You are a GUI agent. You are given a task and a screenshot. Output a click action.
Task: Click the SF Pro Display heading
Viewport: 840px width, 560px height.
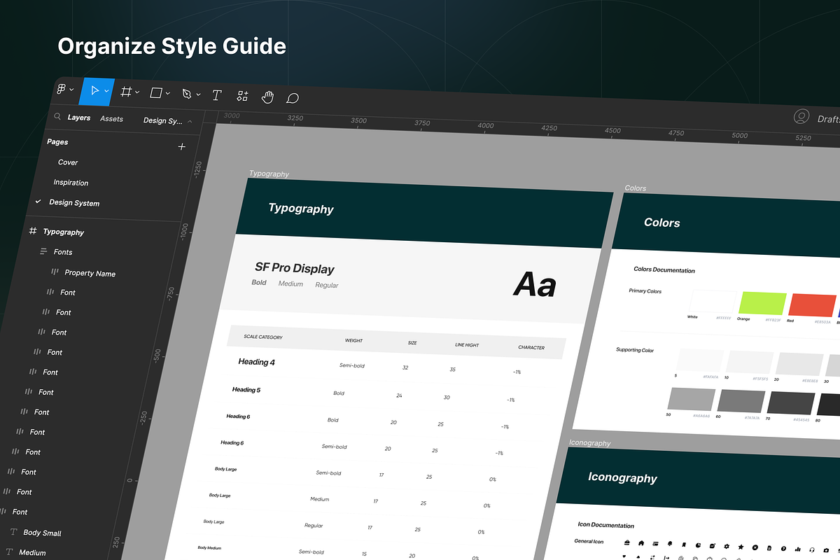295,268
